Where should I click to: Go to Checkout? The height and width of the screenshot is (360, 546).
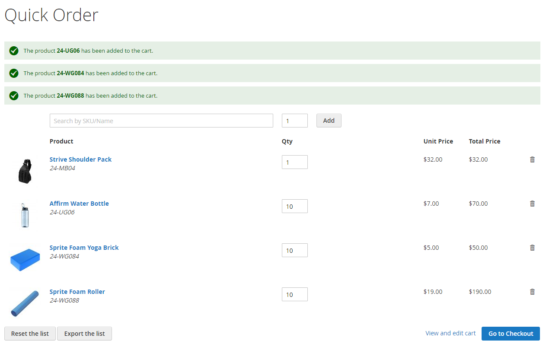pyautogui.click(x=511, y=334)
